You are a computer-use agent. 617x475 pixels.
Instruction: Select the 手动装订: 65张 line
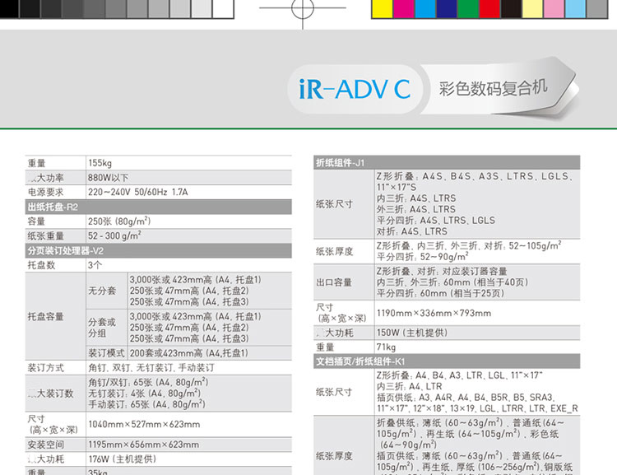(x=146, y=404)
